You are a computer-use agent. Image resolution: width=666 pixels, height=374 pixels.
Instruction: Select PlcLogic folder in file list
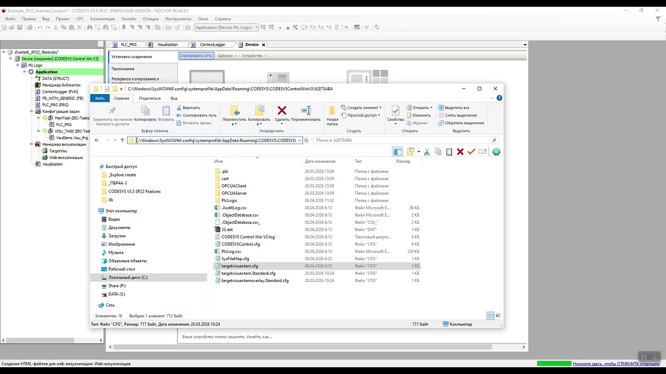click(229, 201)
